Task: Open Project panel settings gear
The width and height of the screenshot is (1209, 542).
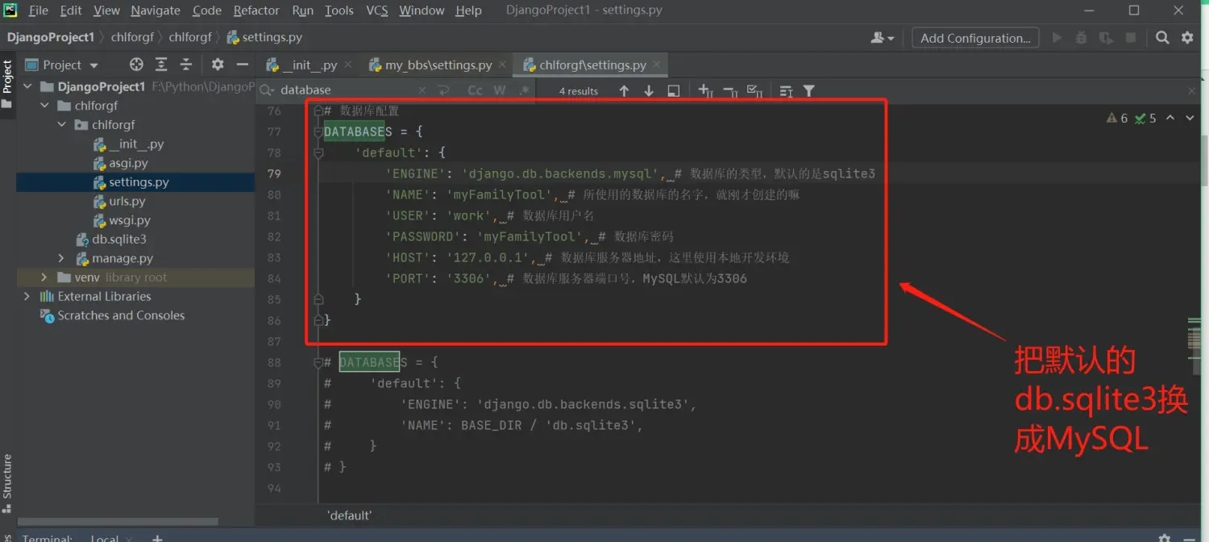Action: 218,65
